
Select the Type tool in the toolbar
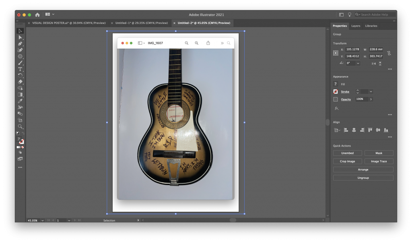point(20,69)
